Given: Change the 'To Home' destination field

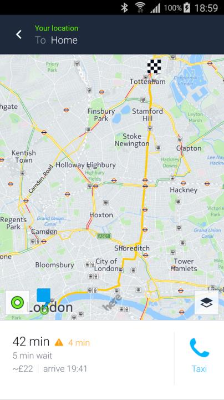Looking at the screenshot, I should (x=56, y=41).
